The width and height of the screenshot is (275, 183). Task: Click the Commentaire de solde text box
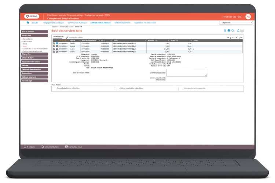pyautogui.click(x=187, y=72)
